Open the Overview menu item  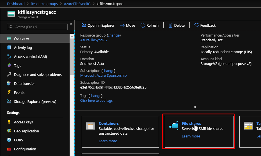35,39
